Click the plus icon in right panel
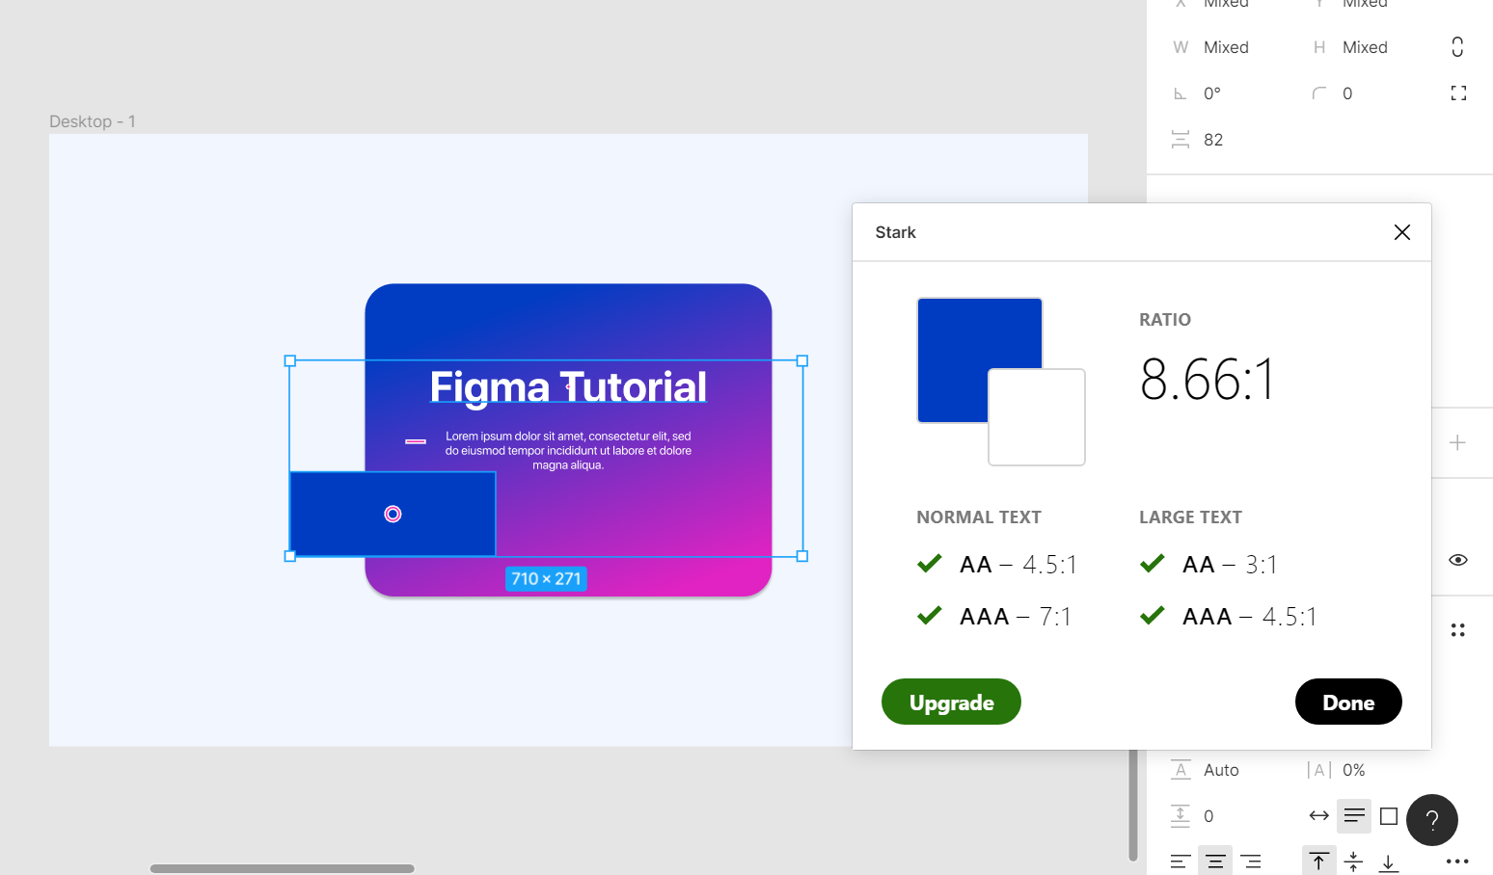Image resolution: width=1493 pixels, height=875 pixels. 1457,442
